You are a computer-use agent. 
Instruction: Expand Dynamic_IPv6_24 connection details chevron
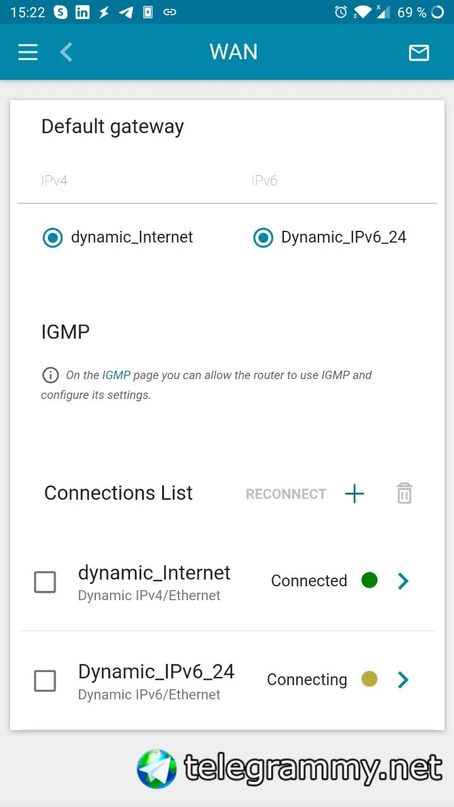(404, 680)
